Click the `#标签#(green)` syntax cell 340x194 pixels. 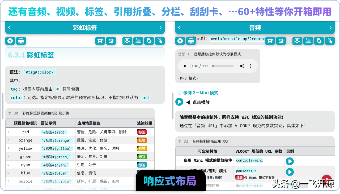point(56,157)
